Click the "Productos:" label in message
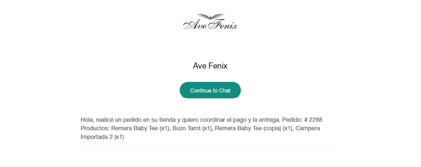 pos(95,128)
